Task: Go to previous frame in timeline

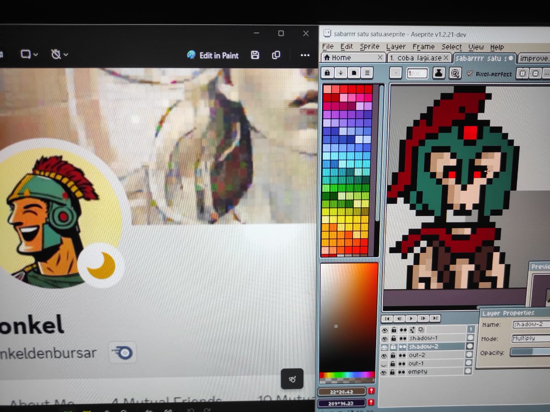Action: pyautogui.click(x=399, y=318)
